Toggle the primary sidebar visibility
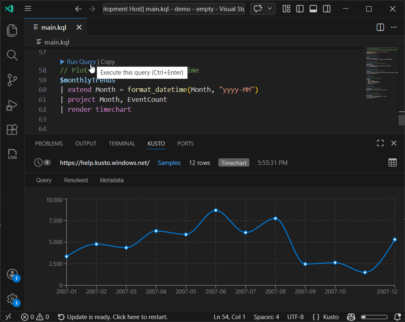The image size is (405, 322). [x=300, y=8]
